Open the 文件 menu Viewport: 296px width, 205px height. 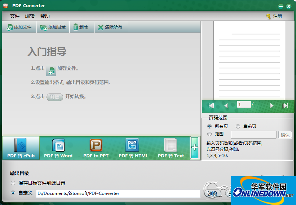14,16
